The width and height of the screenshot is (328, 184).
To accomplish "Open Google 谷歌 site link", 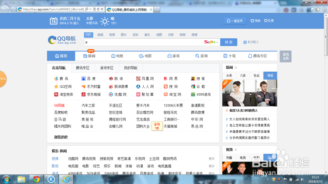I will coord(198,86).
